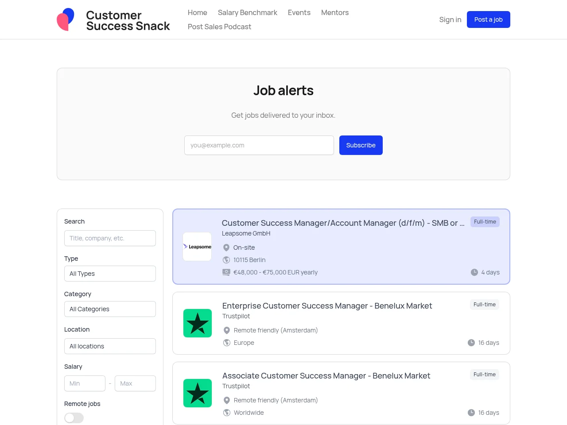Open the Mentors page

point(335,12)
